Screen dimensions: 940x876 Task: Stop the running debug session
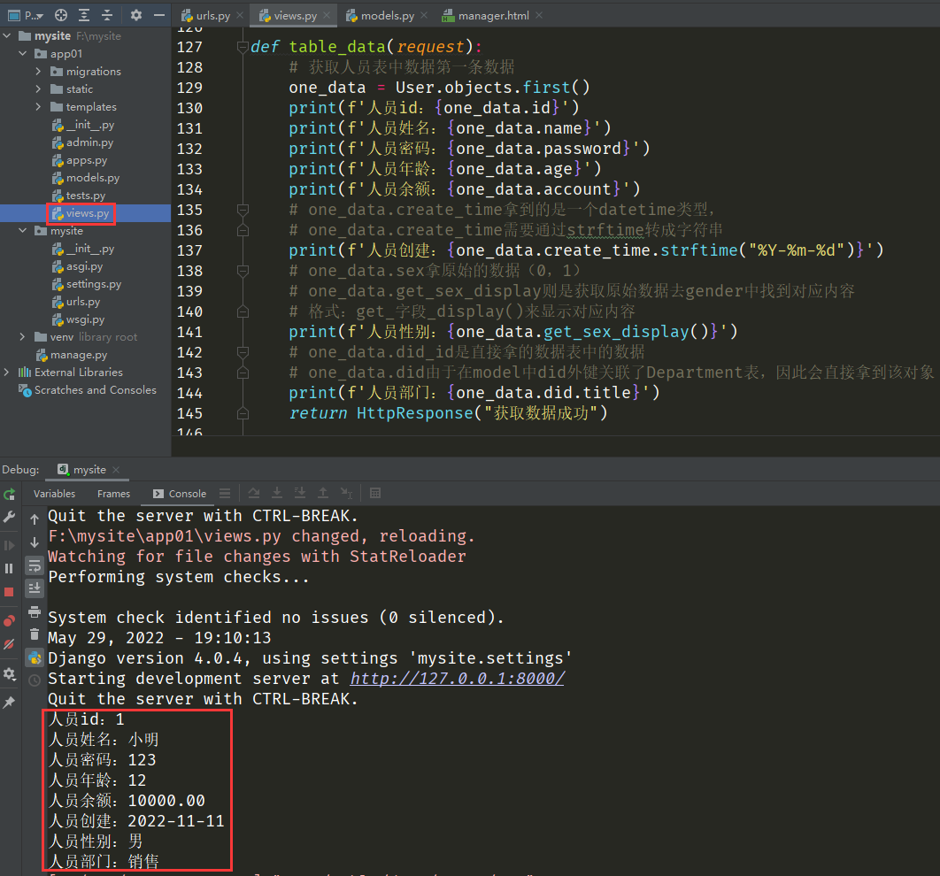(x=9, y=591)
